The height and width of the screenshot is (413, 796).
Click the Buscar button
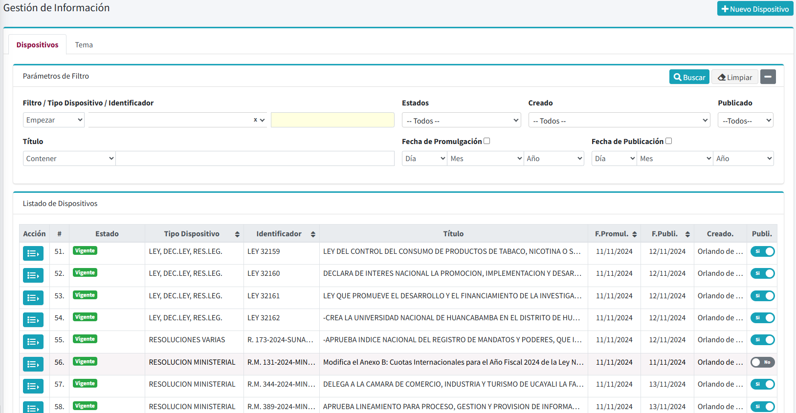[x=689, y=77]
